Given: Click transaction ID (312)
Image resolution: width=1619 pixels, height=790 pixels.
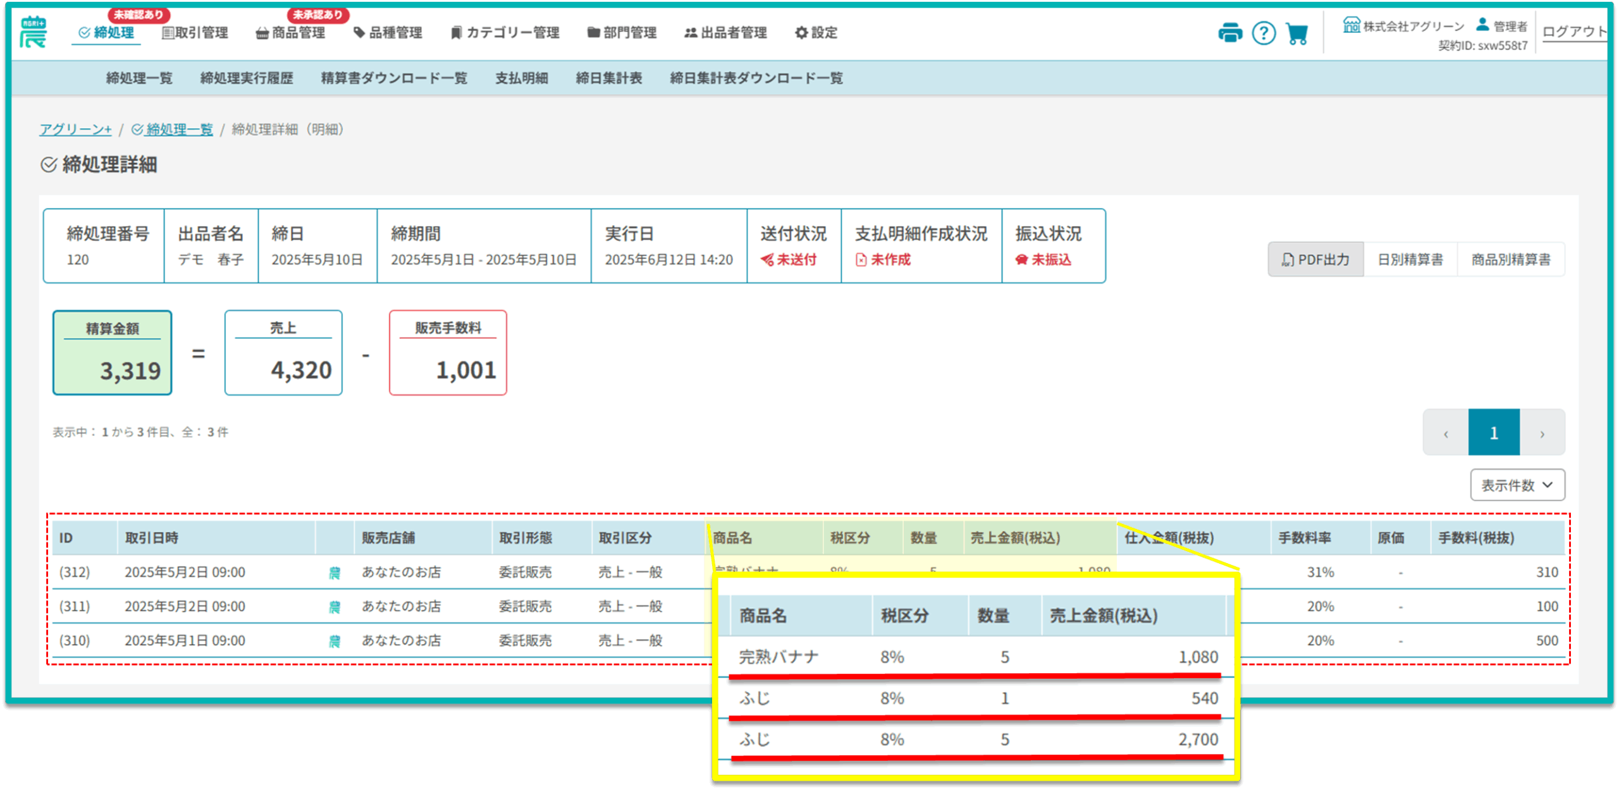Looking at the screenshot, I should coord(75,573).
